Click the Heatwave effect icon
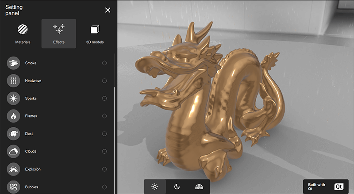This screenshot has height=194, width=354. (13, 81)
